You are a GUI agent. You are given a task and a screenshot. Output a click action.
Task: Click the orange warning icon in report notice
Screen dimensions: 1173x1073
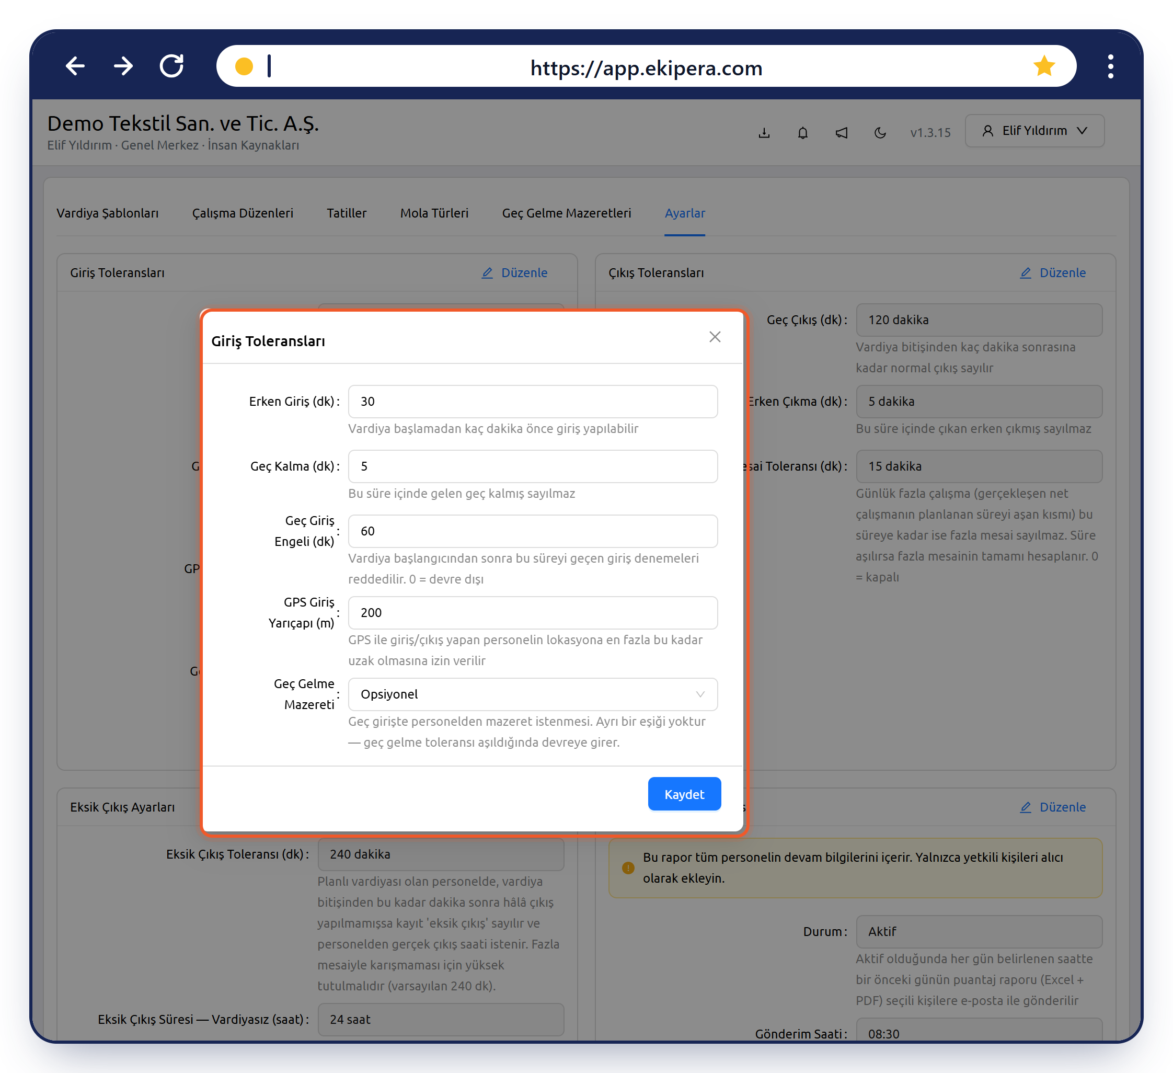[628, 867]
